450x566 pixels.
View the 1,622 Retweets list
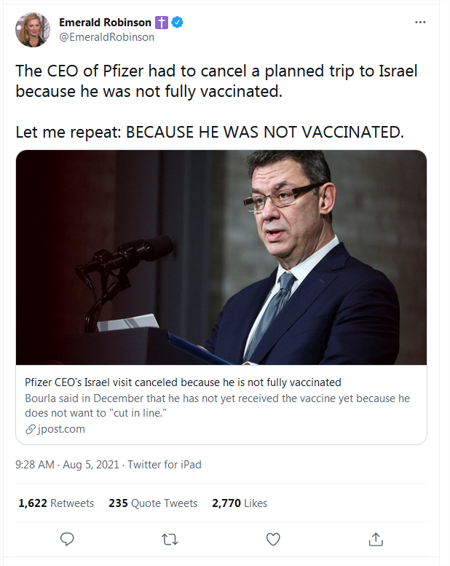pyautogui.click(x=56, y=503)
